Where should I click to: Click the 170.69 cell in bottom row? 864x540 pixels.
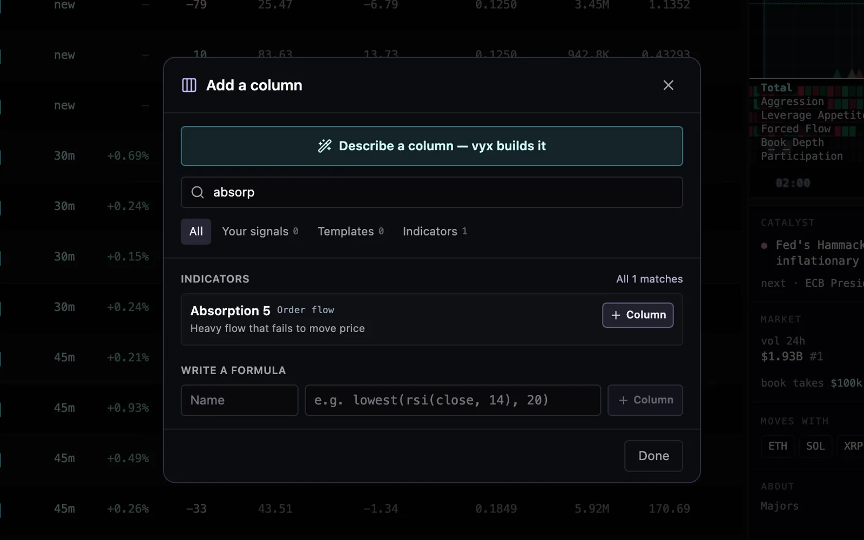click(x=669, y=509)
